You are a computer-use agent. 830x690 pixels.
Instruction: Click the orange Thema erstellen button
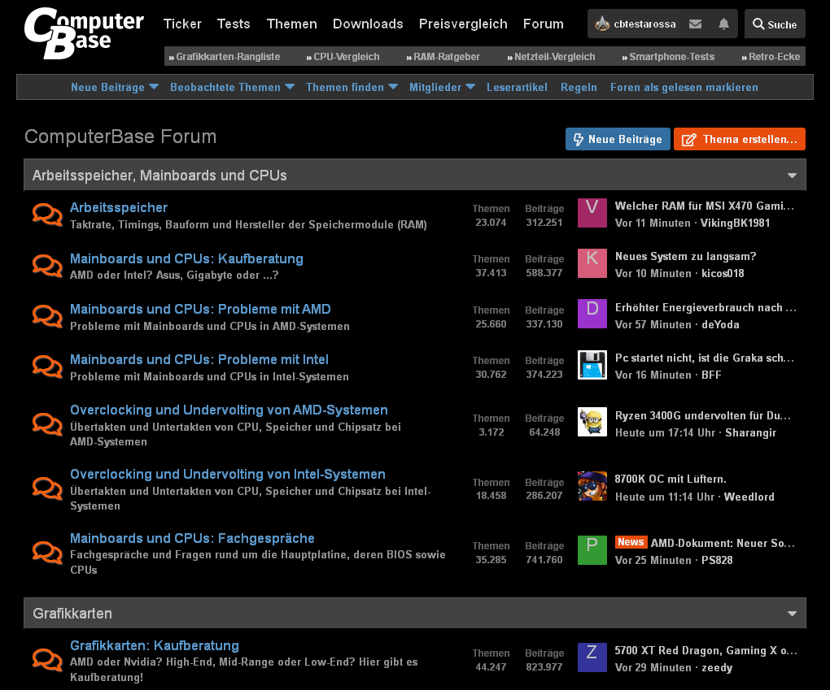point(740,139)
